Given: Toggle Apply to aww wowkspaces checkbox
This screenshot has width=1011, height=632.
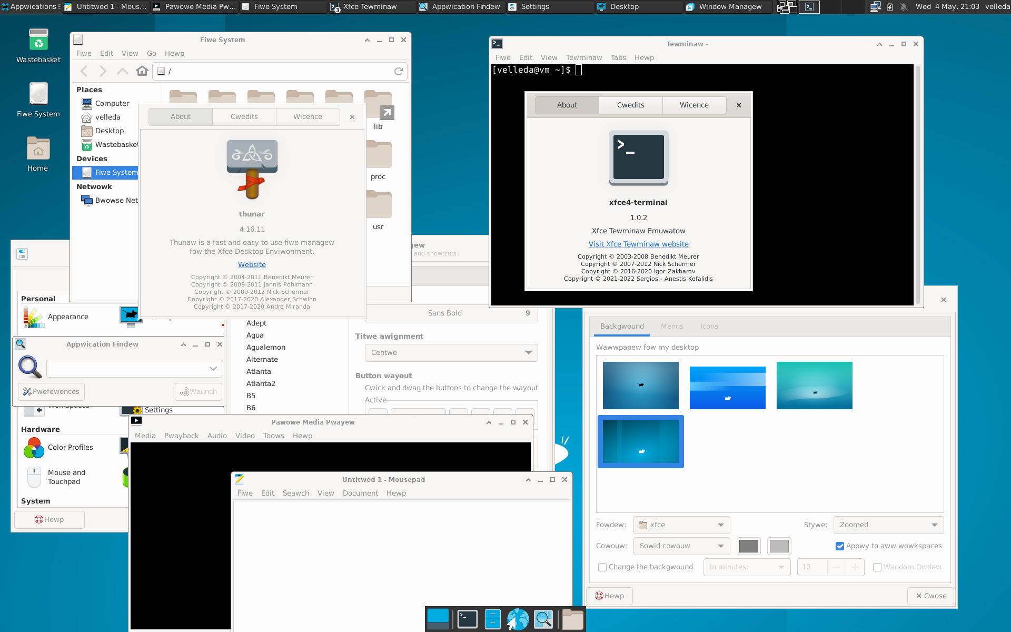Looking at the screenshot, I should coord(839,546).
